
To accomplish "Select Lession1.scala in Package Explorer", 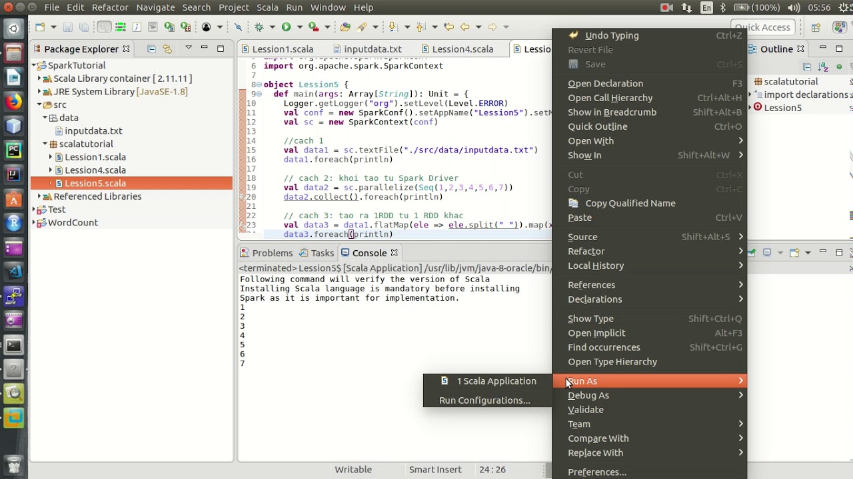I will (x=95, y=158).
